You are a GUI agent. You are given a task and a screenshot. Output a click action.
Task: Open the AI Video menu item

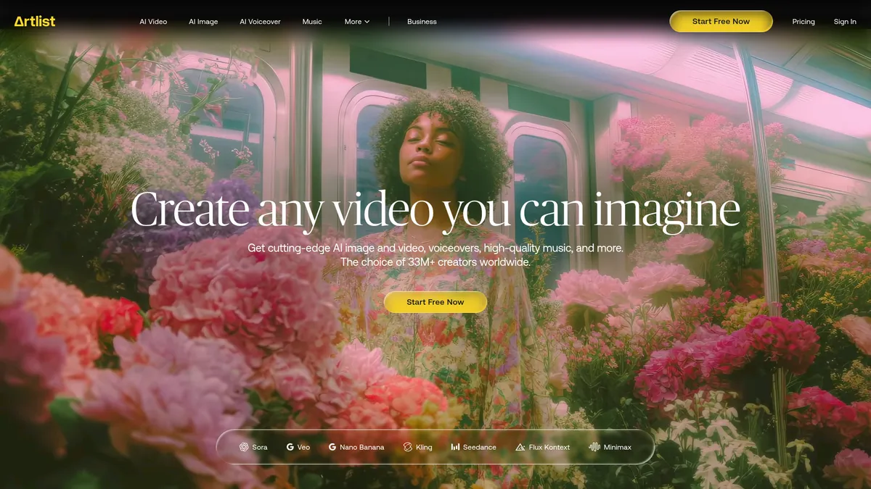coord(153,22)
